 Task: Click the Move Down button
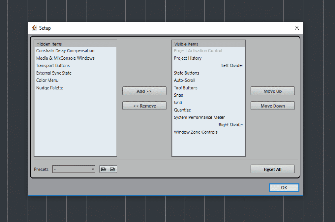click(272, 106)
